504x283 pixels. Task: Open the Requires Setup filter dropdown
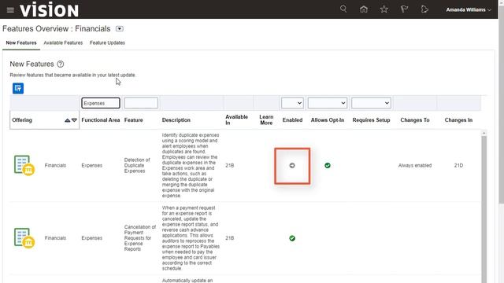371,103
